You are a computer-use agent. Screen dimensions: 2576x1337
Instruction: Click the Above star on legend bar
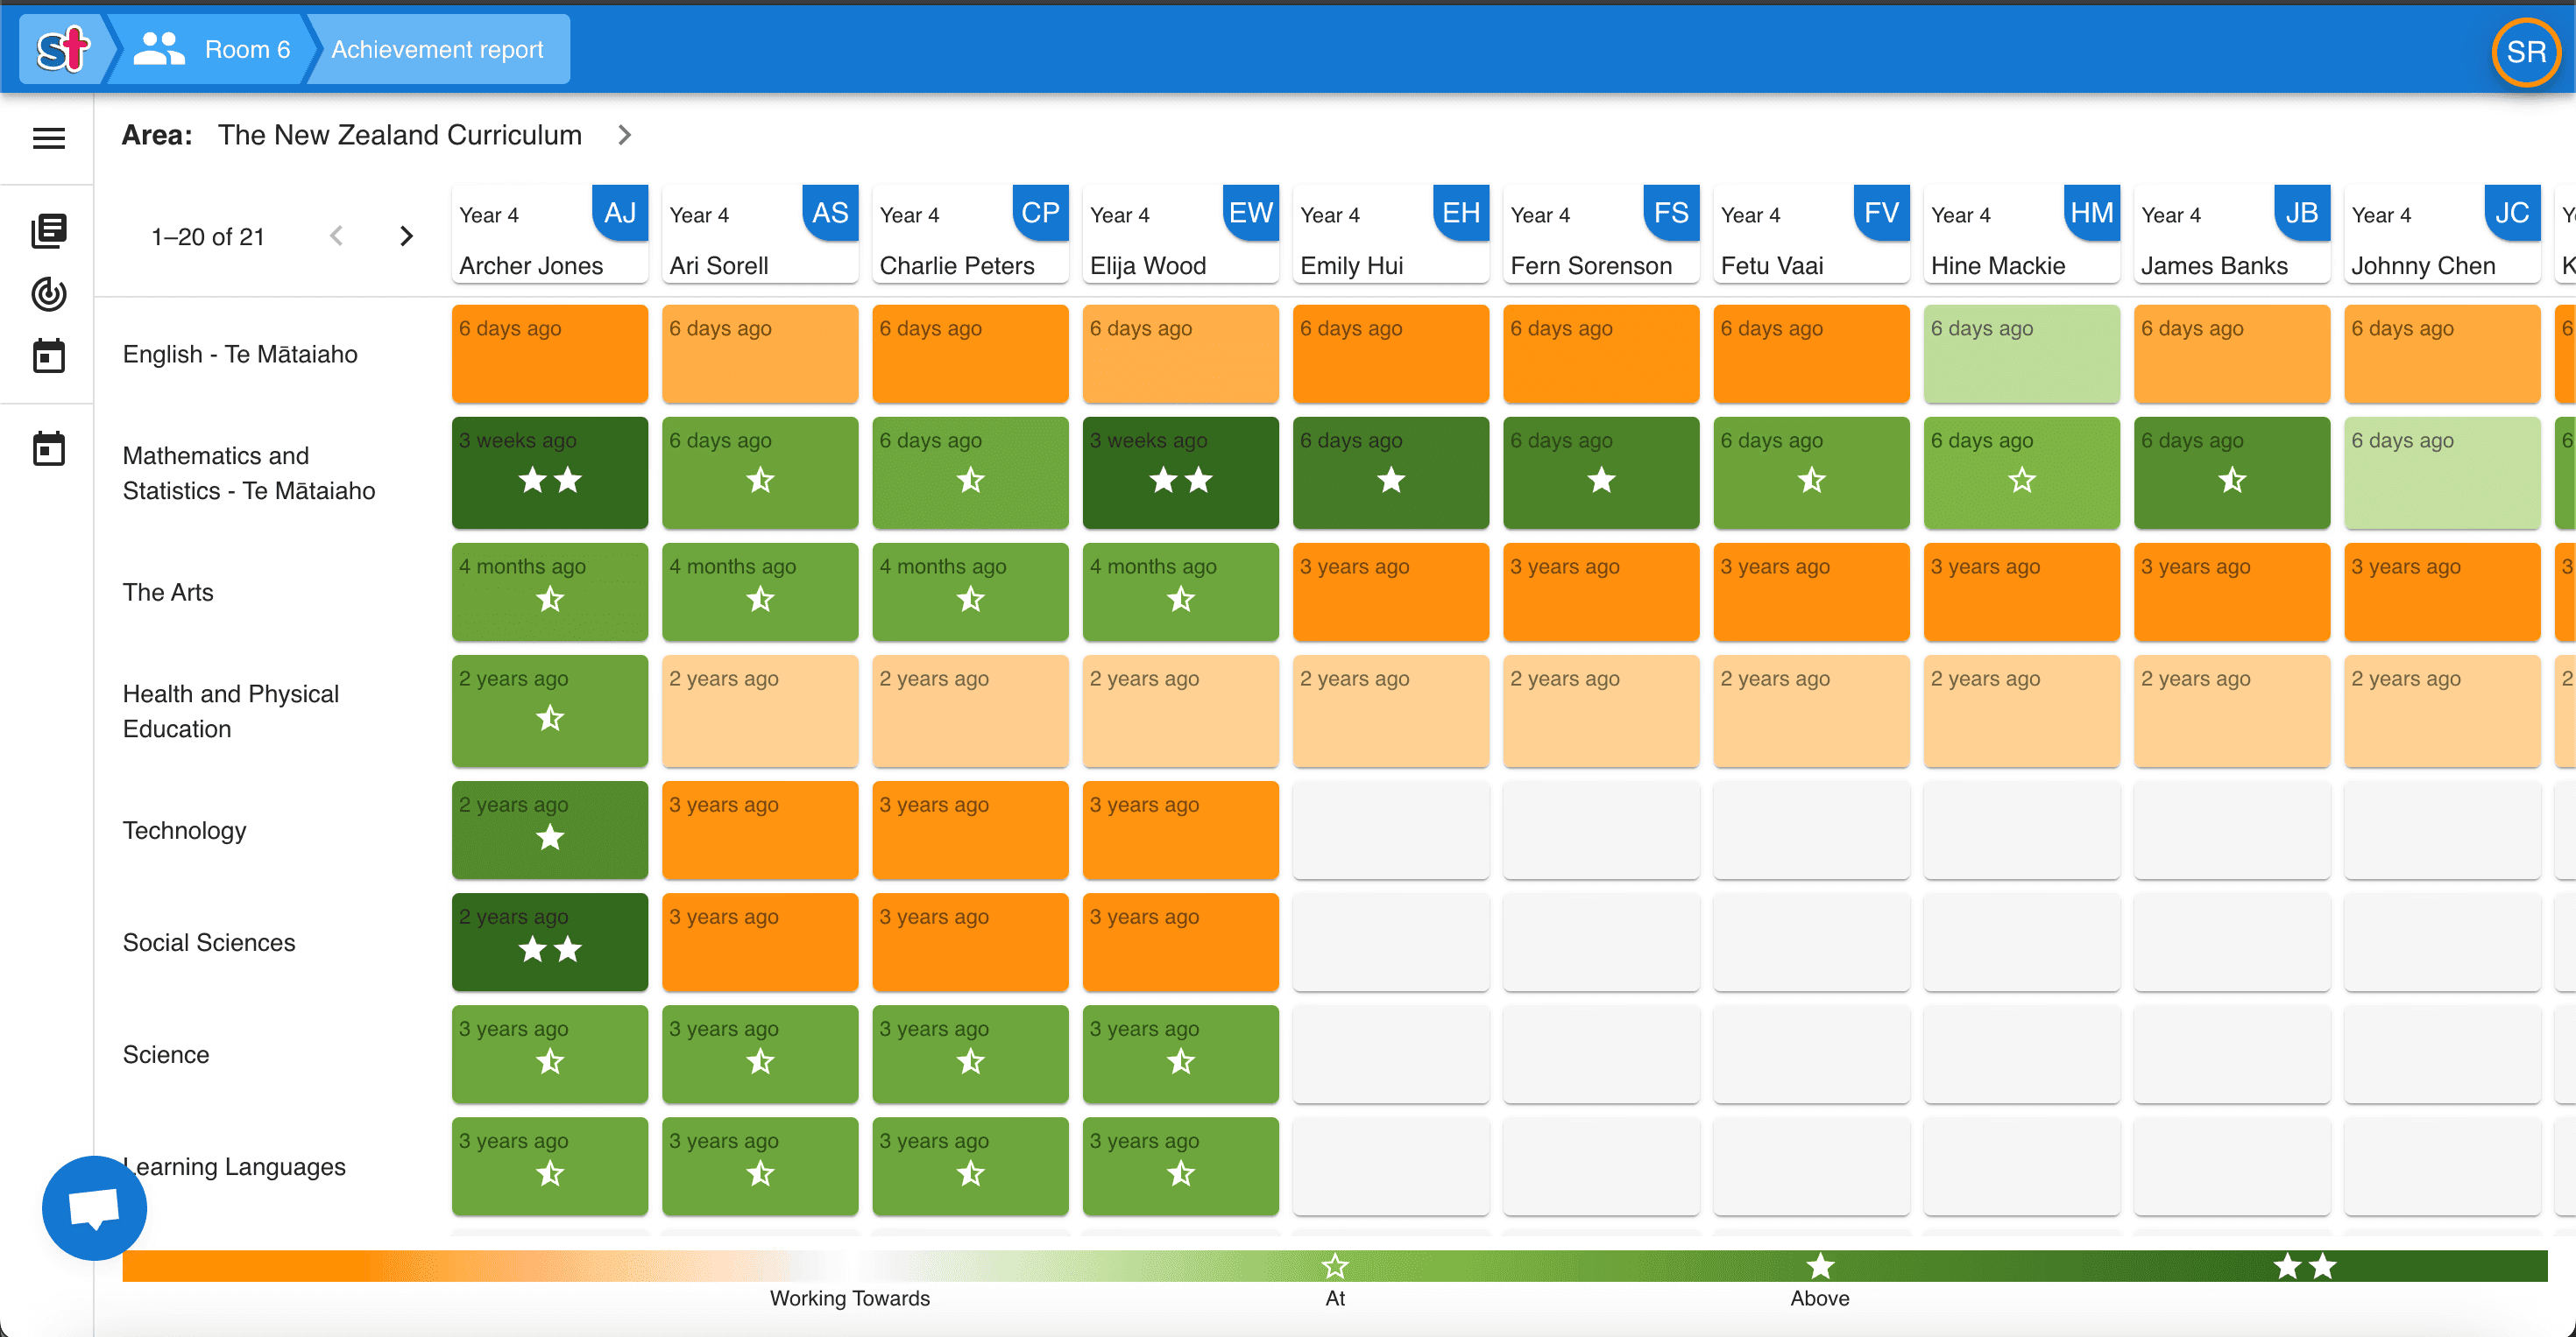1820,1266
